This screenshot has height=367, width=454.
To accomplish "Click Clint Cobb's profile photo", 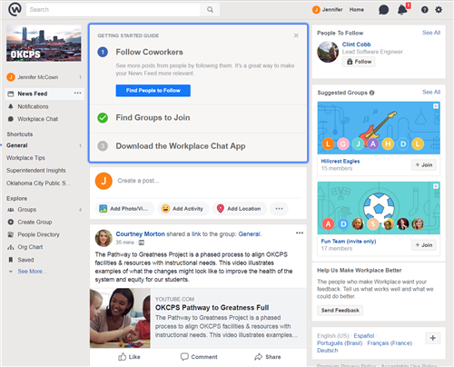I will tap(328, 52).
